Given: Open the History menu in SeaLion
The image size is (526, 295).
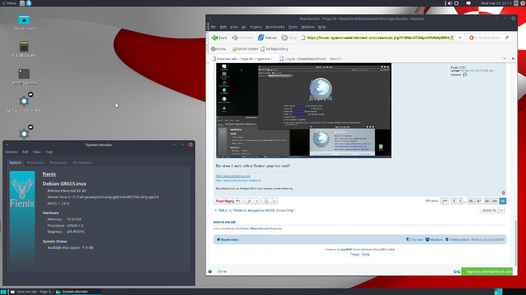Looking at the screenshot, I should click(256, 27).
